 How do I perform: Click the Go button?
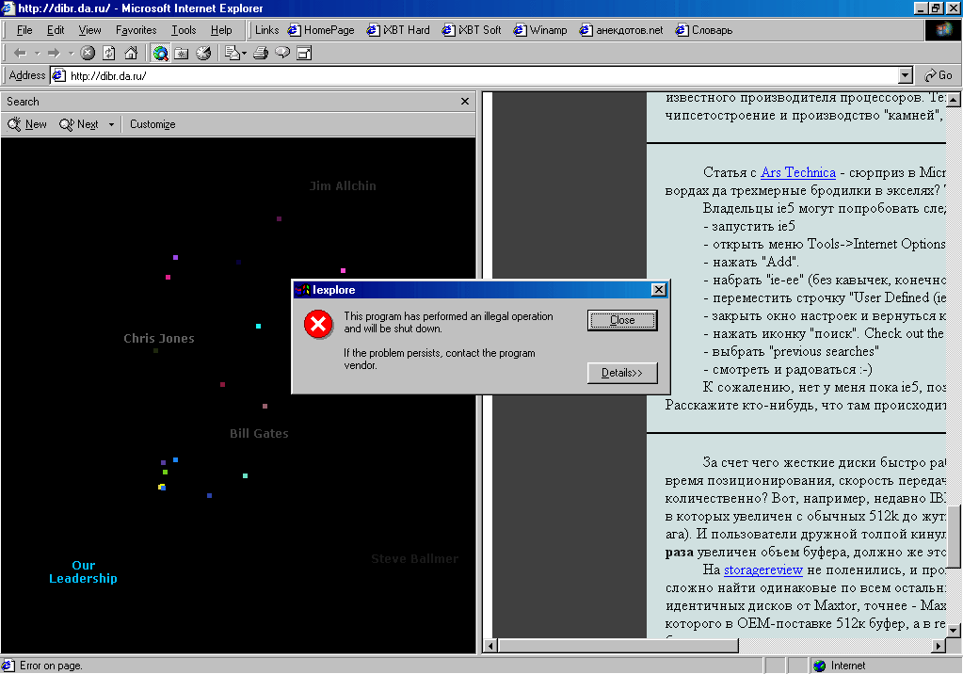point(939,75)
